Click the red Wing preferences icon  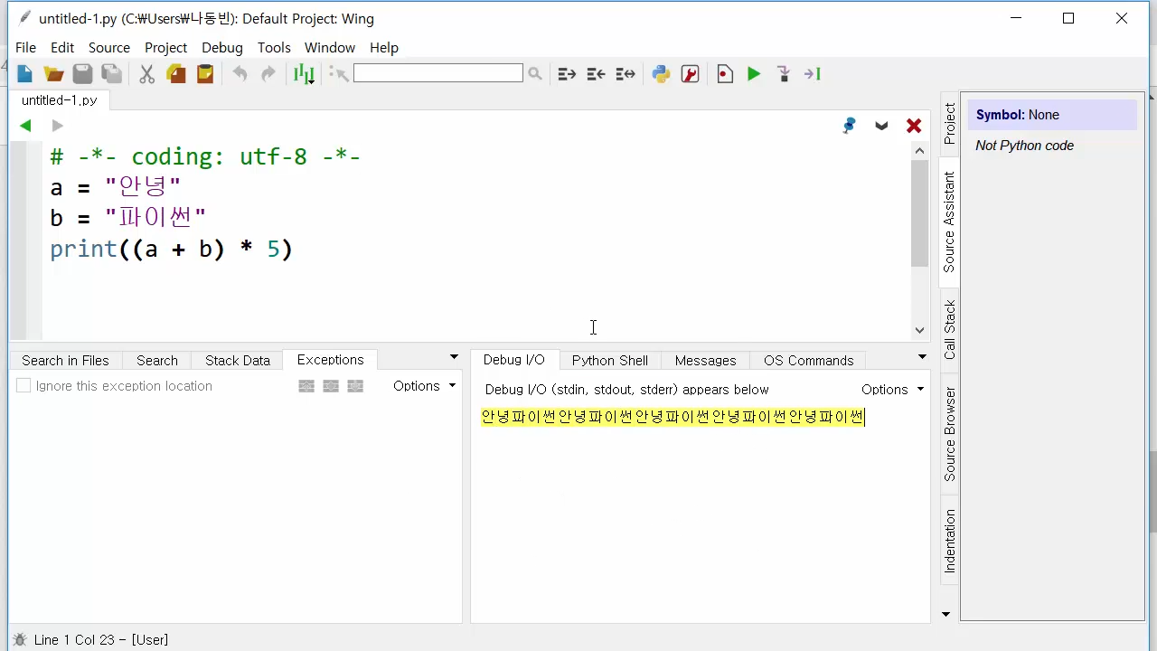690,74
